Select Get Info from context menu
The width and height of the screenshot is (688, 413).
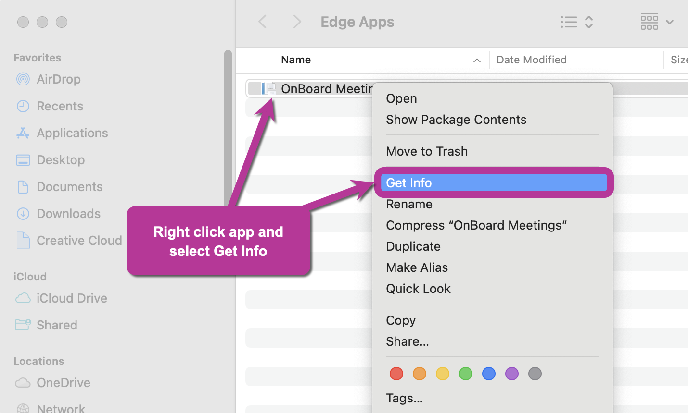[x=494, y=183]
